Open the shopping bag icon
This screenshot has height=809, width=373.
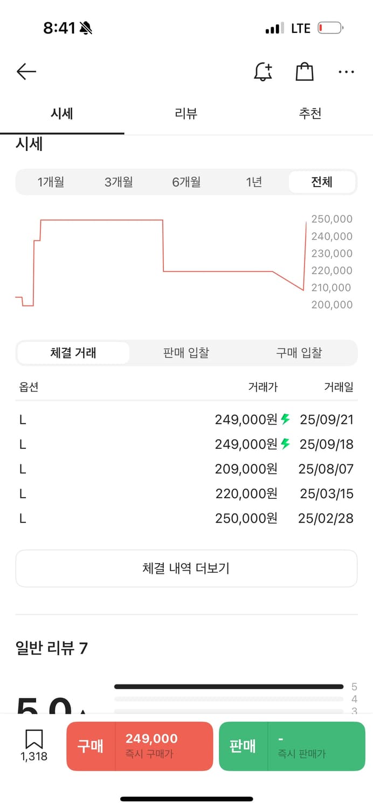[x=305, y=72]
